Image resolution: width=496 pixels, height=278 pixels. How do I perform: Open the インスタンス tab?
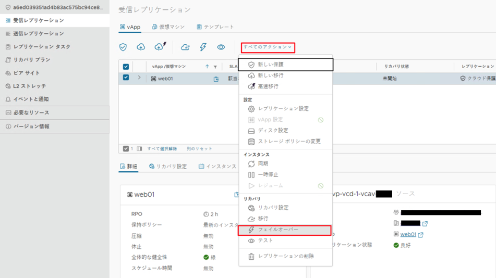[x=217, y=167]
